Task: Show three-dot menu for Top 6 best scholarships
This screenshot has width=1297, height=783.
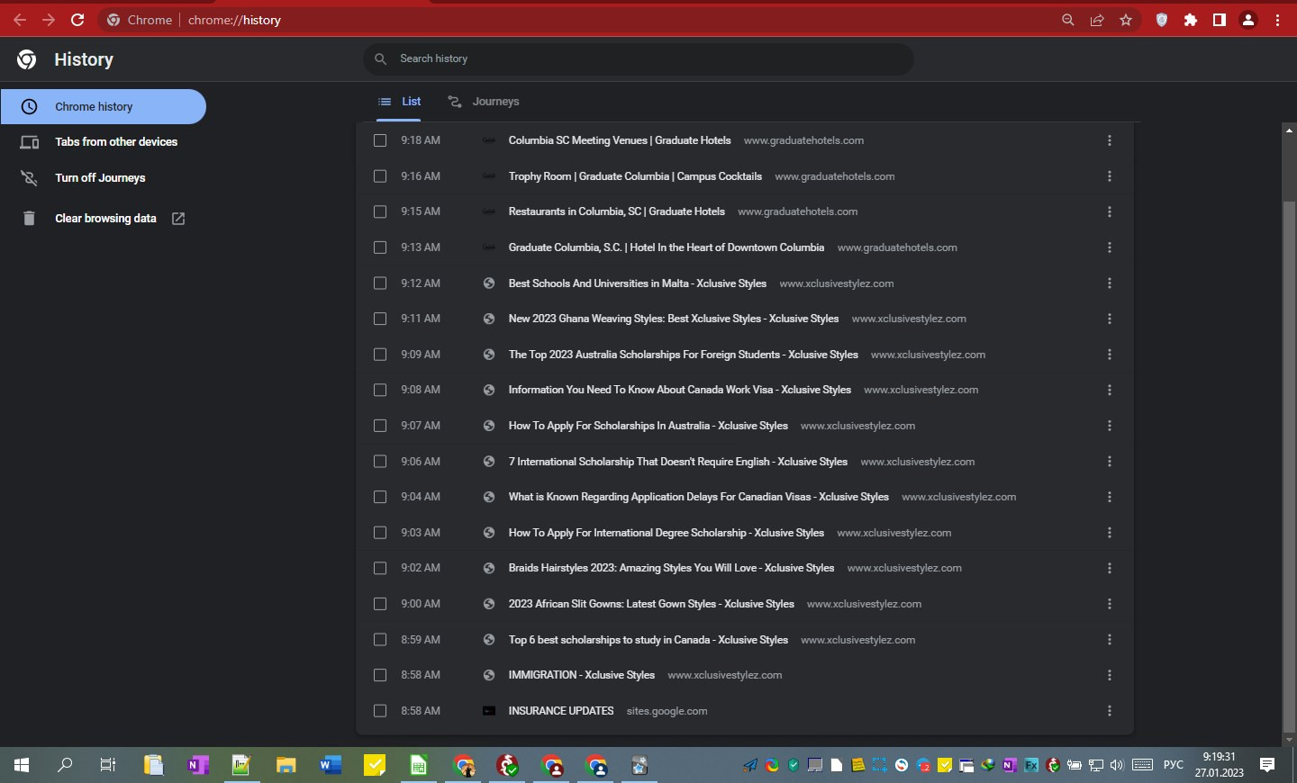Action: (x=1110, y=640)
